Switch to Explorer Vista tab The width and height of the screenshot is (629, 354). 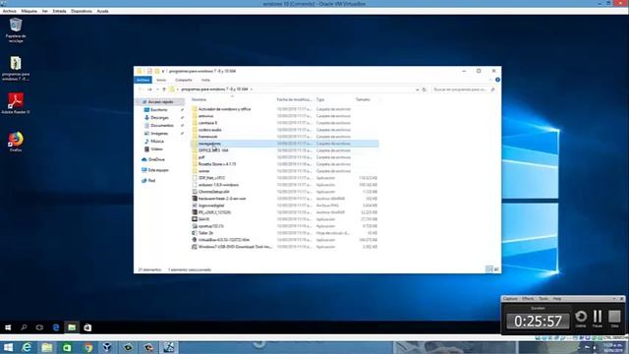pos(205,80)
